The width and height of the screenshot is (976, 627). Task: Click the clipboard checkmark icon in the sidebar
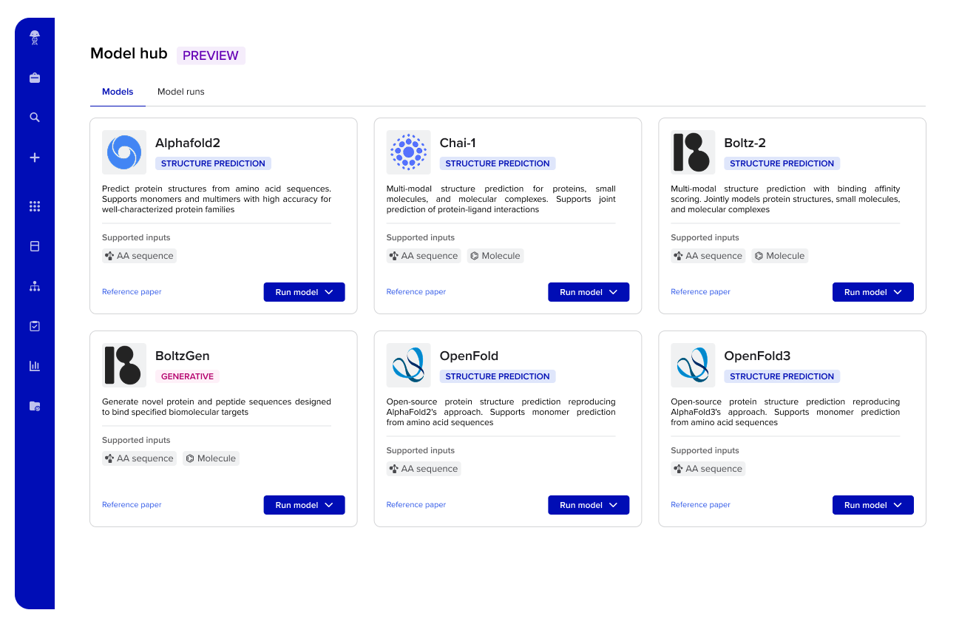coord(35,326)
